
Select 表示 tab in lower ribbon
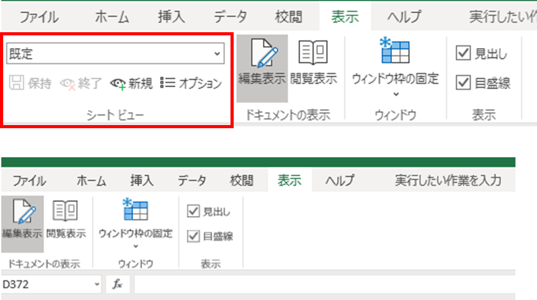tap(289, 181)
